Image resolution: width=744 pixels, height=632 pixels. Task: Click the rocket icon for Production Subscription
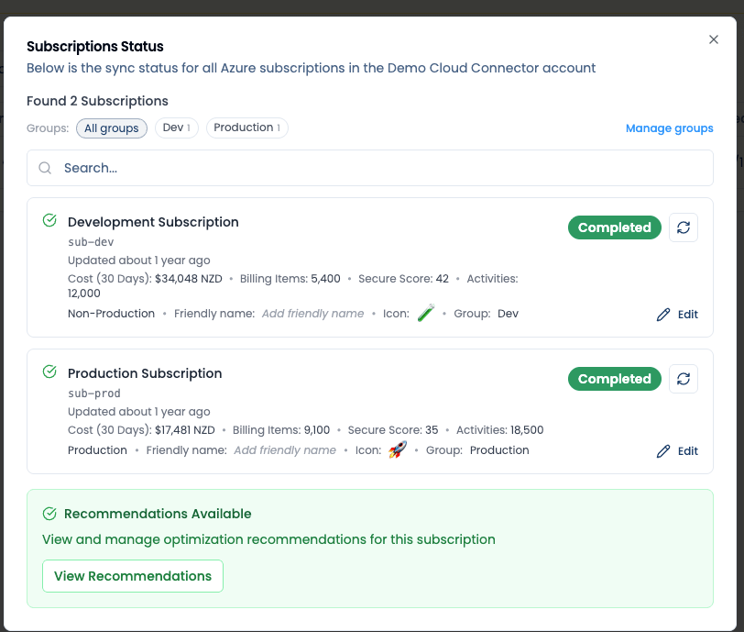(397, 450)
